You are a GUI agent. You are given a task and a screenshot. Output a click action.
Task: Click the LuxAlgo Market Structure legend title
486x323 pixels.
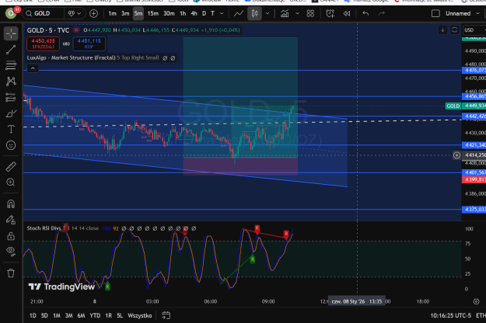pos(71,58)
